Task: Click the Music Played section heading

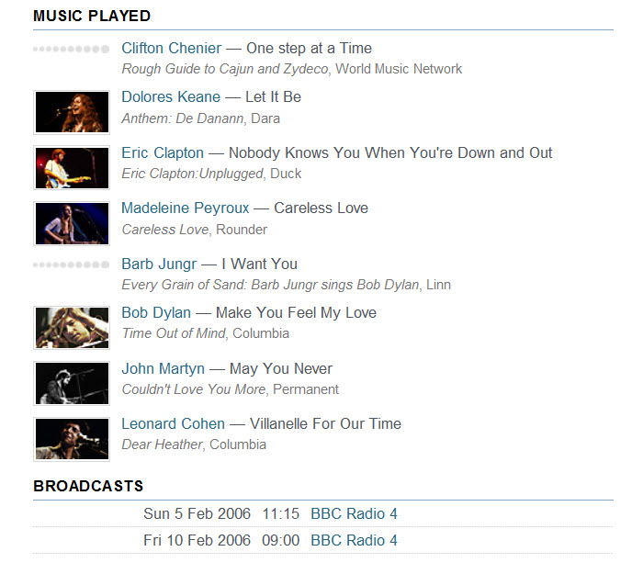Action: pos(92,17)
